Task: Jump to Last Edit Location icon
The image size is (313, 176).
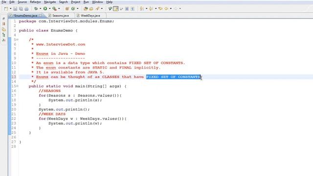Action: 160,9
